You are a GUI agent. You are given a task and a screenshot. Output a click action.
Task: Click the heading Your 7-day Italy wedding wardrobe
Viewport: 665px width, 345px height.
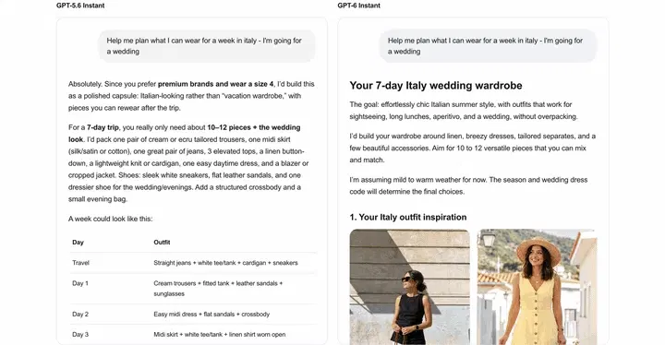coord(436,86)
